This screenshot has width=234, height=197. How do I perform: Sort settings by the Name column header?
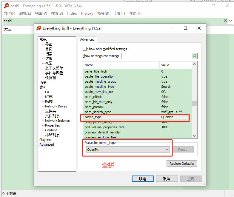tap(121, 65)
